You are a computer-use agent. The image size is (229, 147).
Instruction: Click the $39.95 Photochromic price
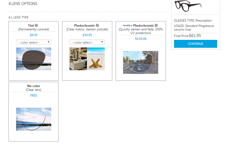pos(87,35)
